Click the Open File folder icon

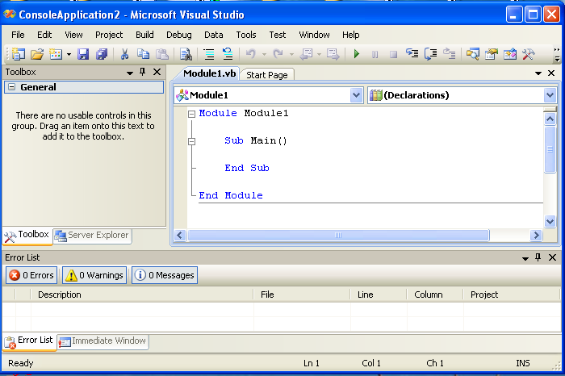click(x=37, y=54)
